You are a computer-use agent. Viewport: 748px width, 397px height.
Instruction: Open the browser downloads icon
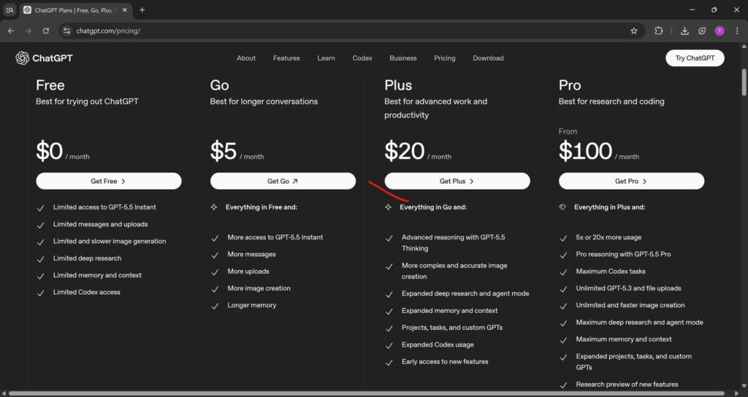[x=684, y=31]
